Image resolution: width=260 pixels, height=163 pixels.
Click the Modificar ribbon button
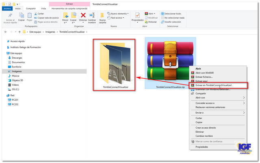151,18
